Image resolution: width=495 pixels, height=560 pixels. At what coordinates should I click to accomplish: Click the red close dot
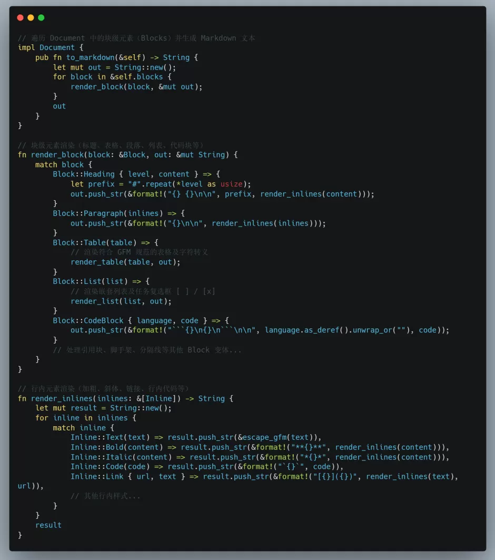click(x=21, y=18)
